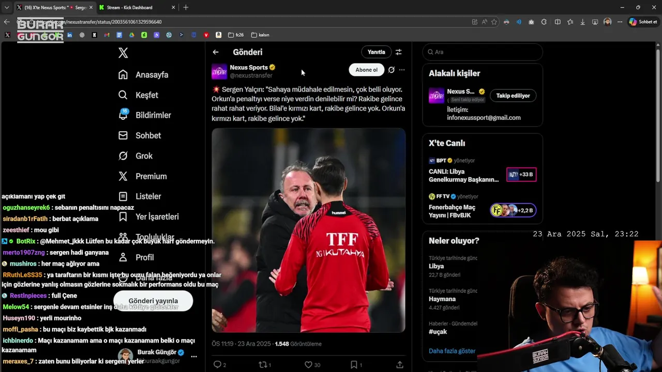Click the screenshot capture icon
The image size is (662, 372).
[595, 22]
